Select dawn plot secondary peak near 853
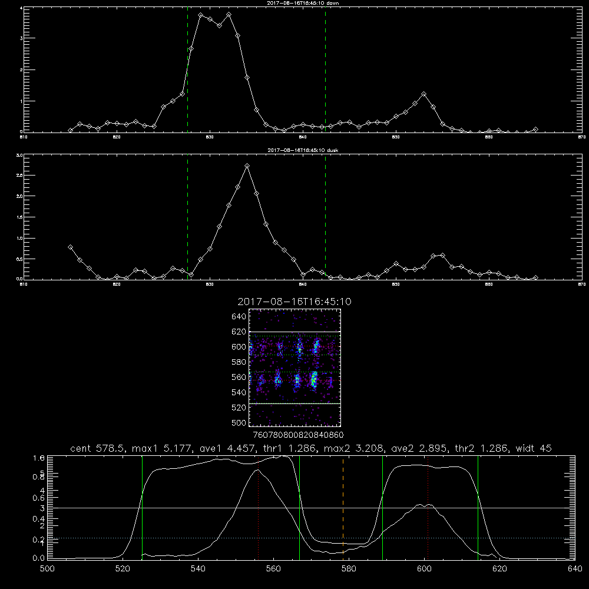 click(x=423, y=94)
